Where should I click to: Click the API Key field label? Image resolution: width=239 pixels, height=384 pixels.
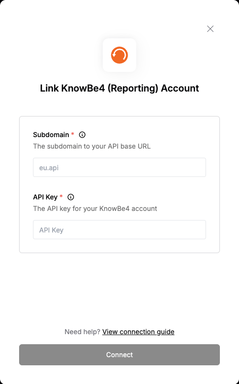coord(45,197)
